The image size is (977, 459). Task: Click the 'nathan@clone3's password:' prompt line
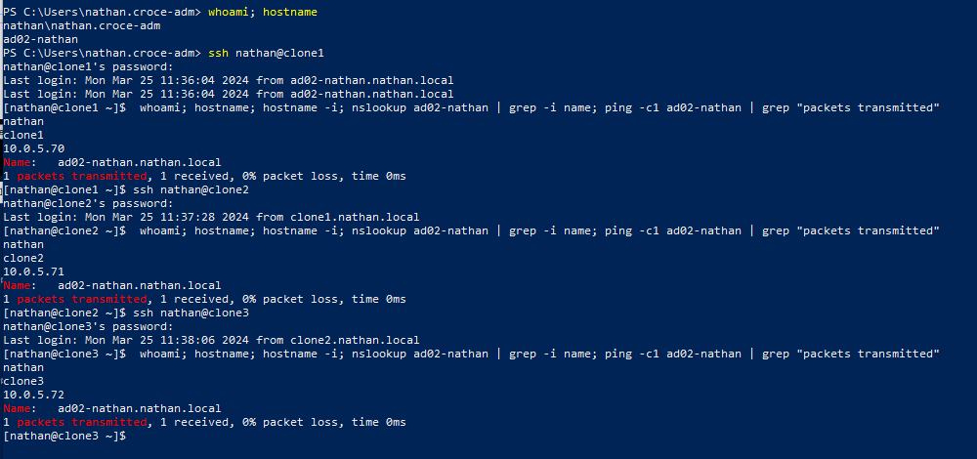88,326
